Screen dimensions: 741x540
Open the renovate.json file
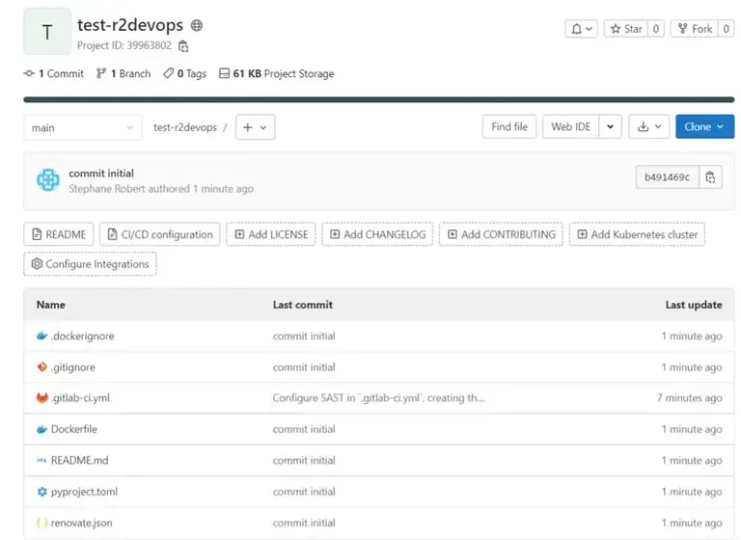click(x=82, y=523)
